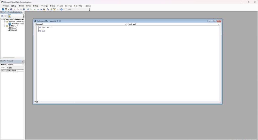Switch to Procedure View at code window bottom-left

[x=35, y=102]
